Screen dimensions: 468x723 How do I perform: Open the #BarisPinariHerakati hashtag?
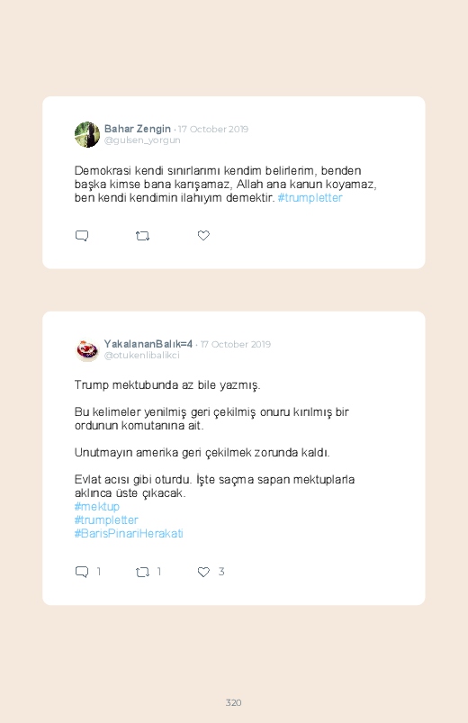click(129, 534)
